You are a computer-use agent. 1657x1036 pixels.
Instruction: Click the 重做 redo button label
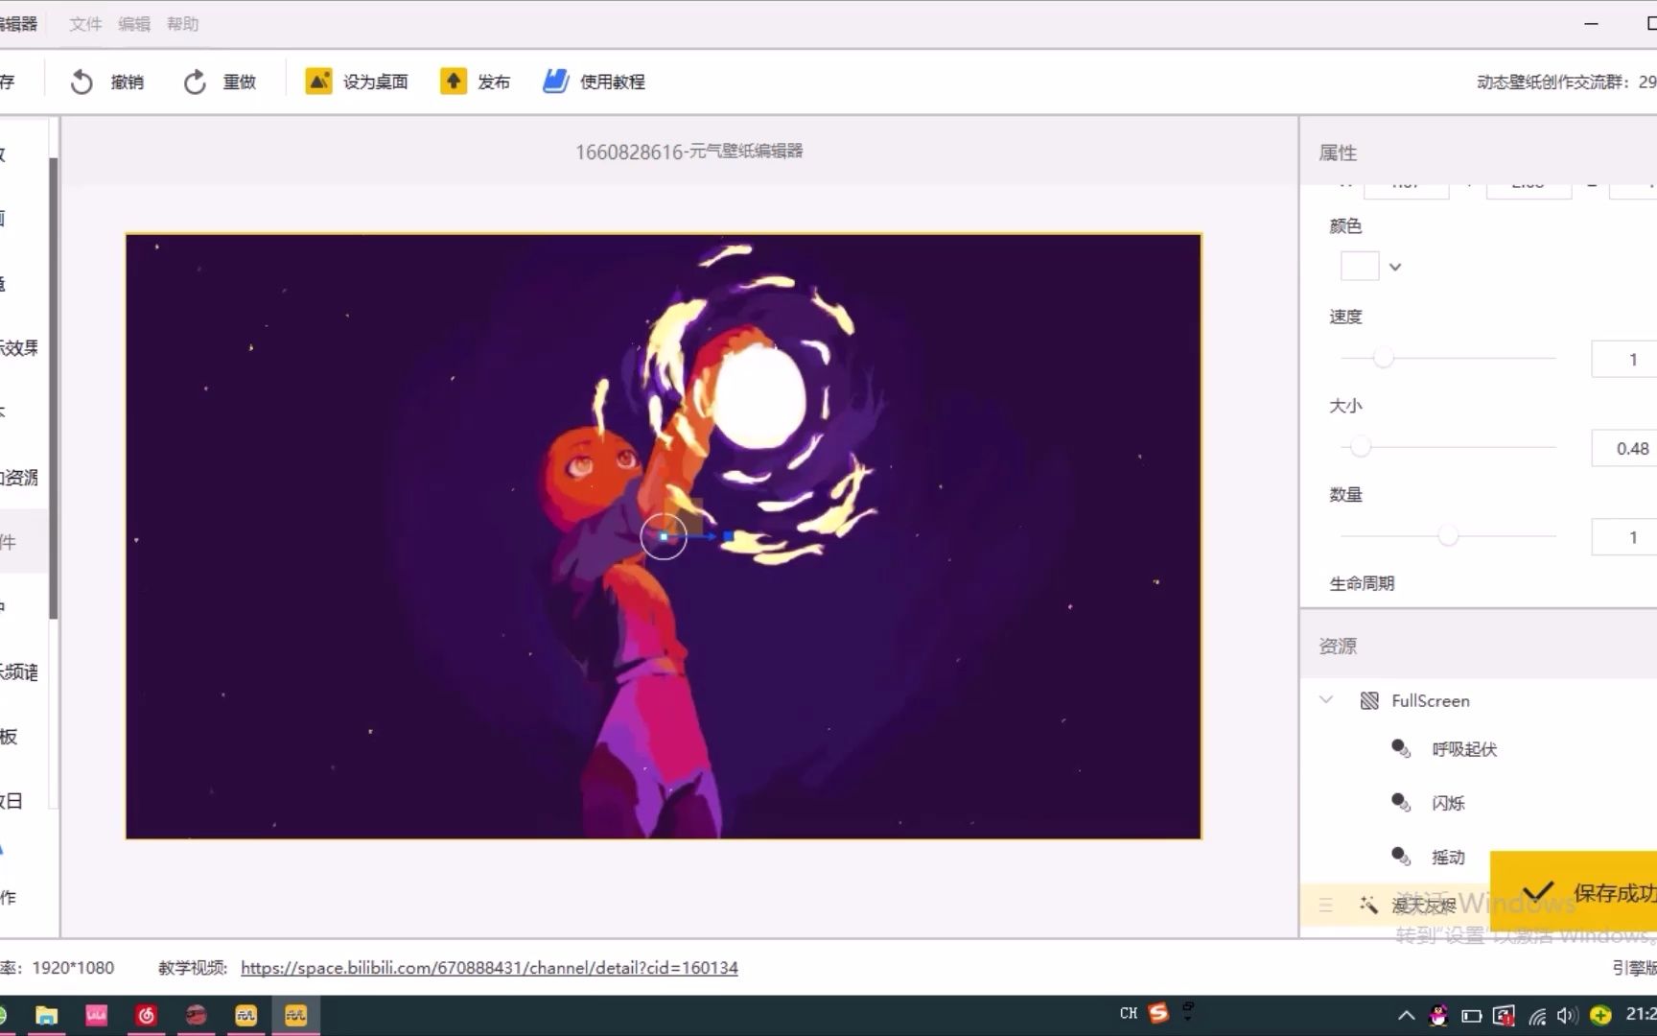pos(240,82)
